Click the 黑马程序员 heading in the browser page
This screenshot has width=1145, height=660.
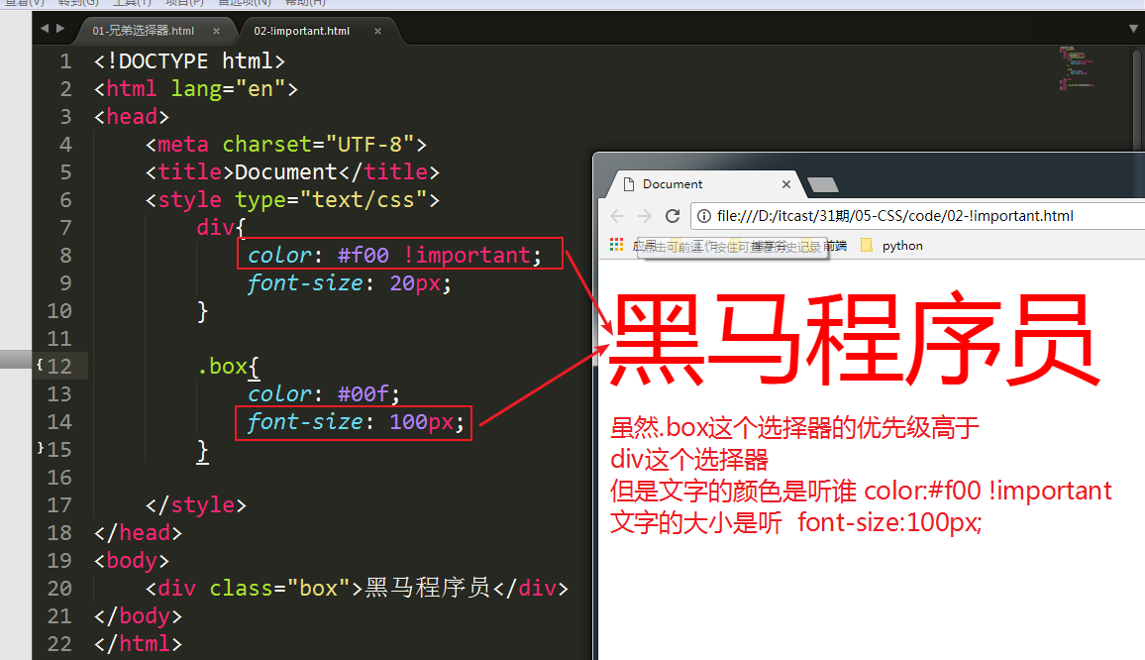852,338
